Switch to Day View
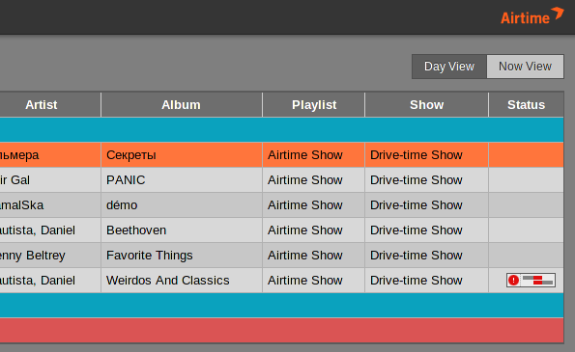 (x=449, y=67)
